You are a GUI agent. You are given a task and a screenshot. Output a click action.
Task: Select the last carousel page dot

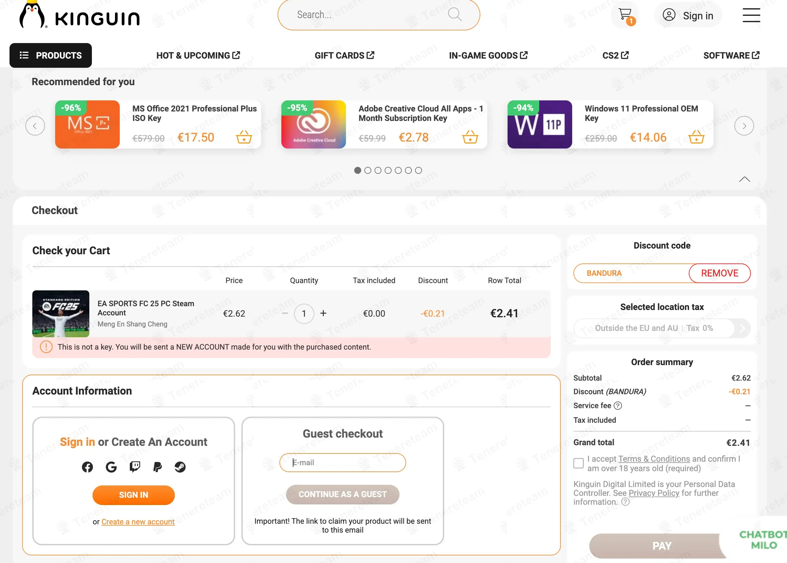pyautogui.click(x=419, y=170)
